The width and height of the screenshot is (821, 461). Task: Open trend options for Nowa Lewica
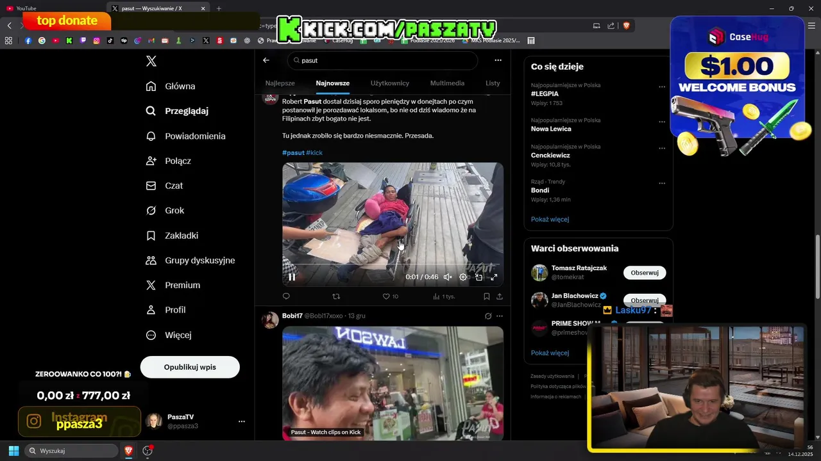662,122
